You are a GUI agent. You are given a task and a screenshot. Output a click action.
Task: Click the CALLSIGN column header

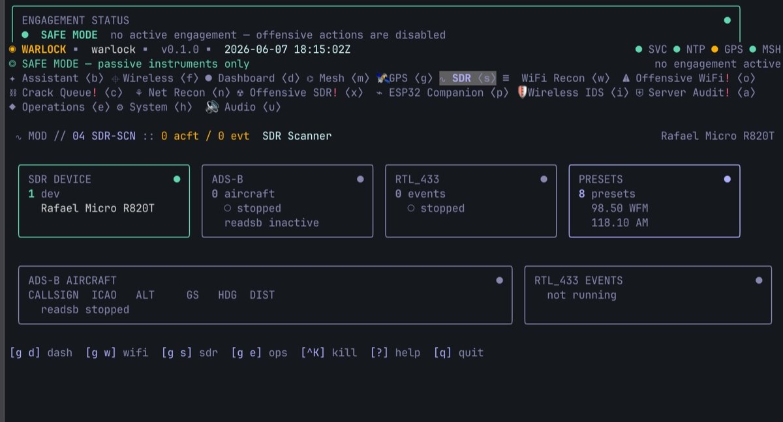[54, 295]
